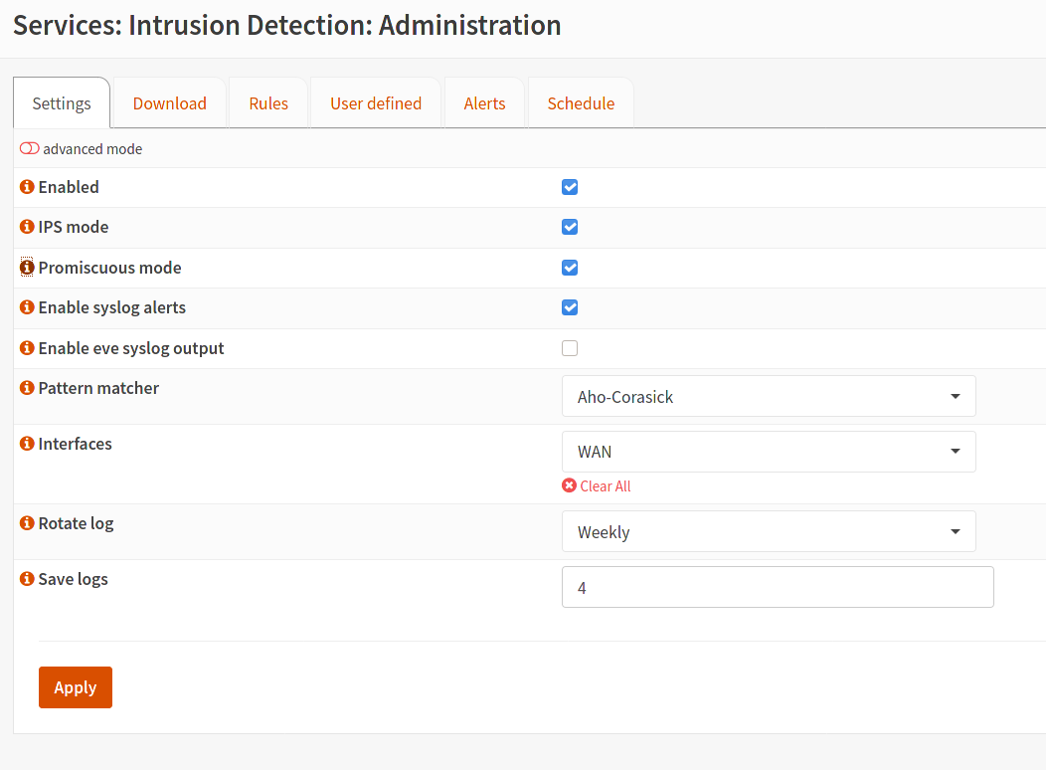Toggle the advanced mode switch
Image resolution: width=1046 pixels, height=770 pixels.
[30, 149]
